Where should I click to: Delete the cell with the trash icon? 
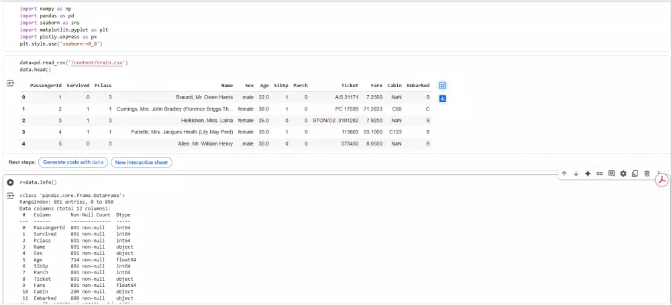coord(647,173)
